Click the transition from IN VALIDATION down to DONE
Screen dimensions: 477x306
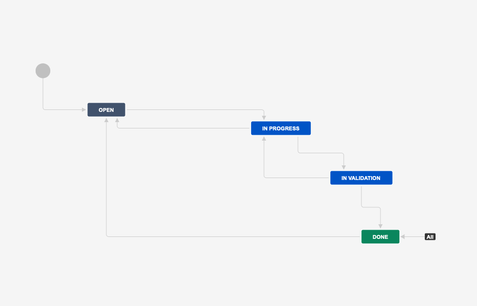371,207
